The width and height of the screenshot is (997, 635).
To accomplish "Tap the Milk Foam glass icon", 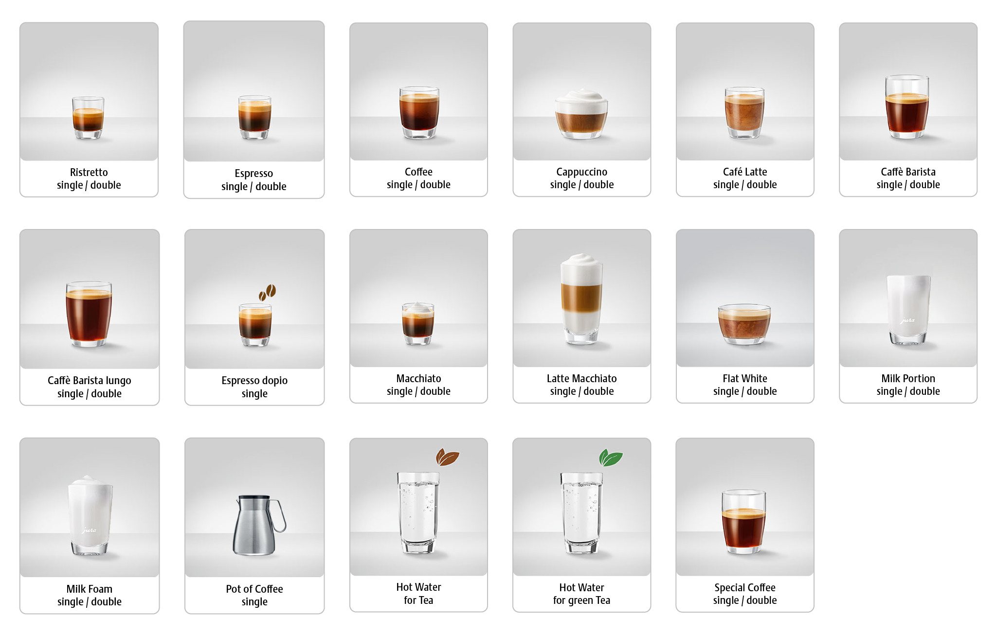I will pyautogui.click(x=90, y=515).
